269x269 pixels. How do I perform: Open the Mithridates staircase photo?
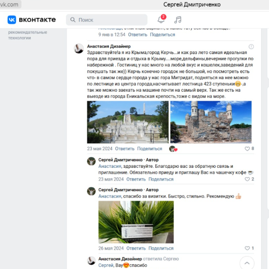tap(128, 122)
